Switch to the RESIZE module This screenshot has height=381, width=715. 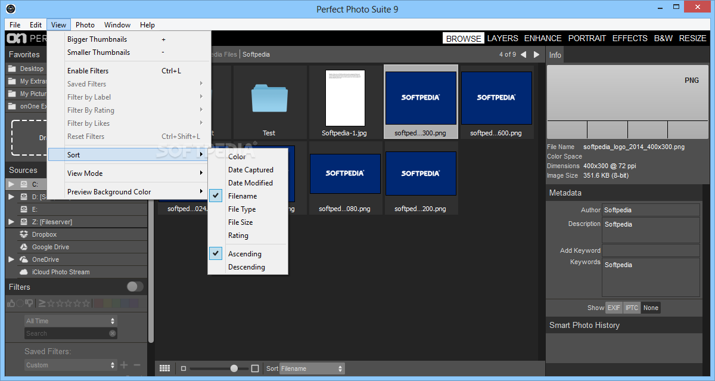click(x=693, y=38)
